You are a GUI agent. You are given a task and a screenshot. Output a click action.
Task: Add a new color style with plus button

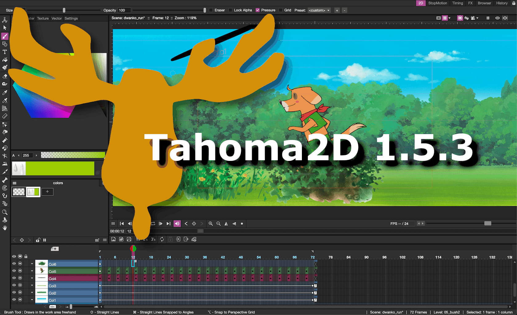47,192
